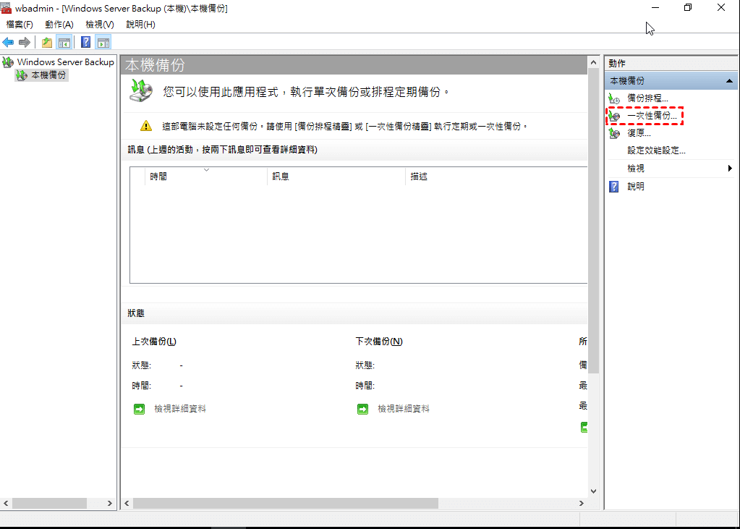Viewport: 740px width, 529px height.
Task: Open the 檢視(V) menu
Action: click(100, 25)
